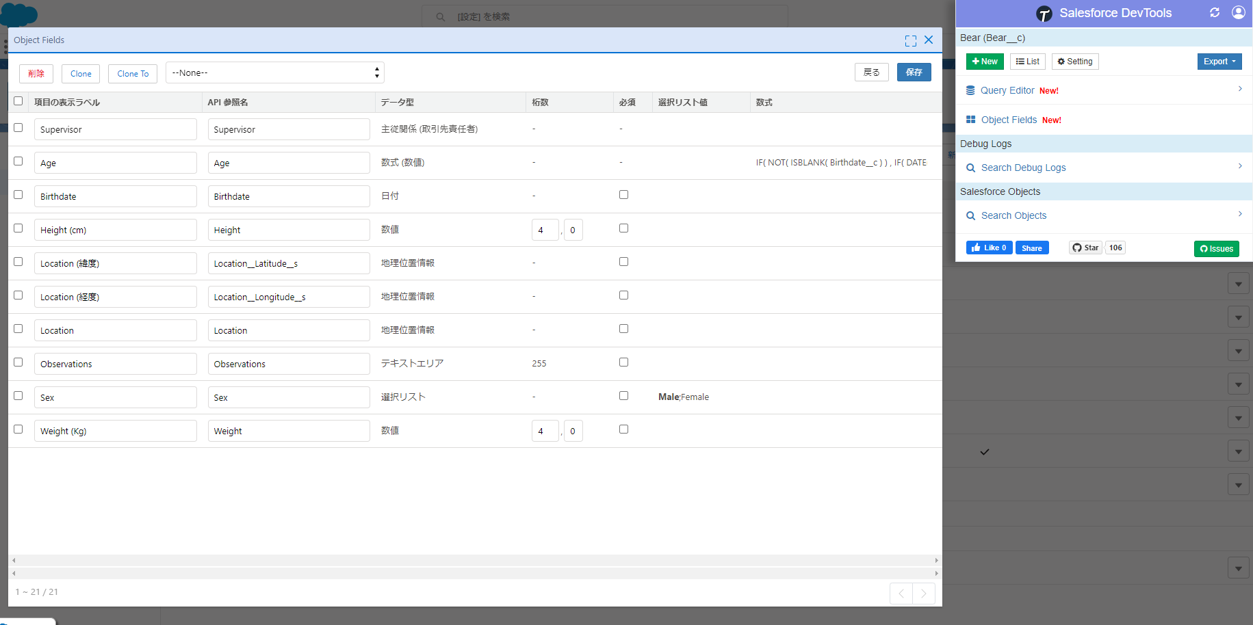Click the Clone To button
The image size is (1253, 625).
[x=132, y=73]
